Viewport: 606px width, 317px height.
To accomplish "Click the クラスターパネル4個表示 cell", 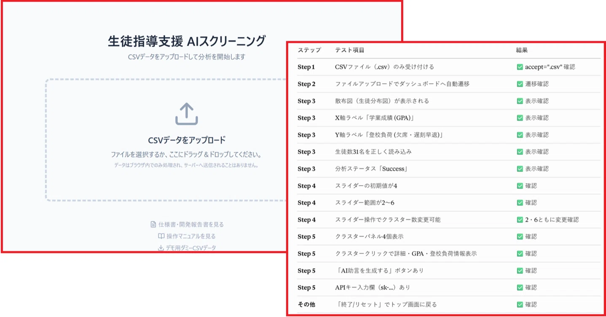I will 369,237.
